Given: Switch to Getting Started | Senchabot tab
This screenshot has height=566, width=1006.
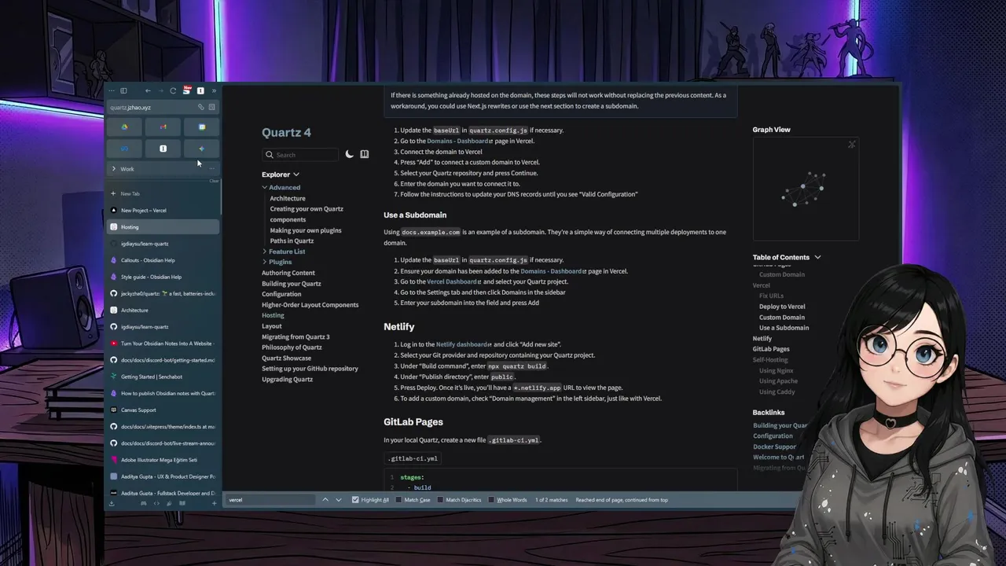Looking at the screenshot, I should point(163,377).
